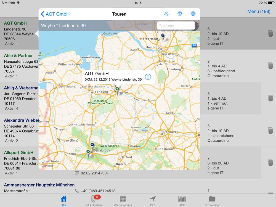The height and width of the screenshot is (207, 276).
Task: Tap the copy icon in AGT GmbH row
Action: (x=270, y=33)
